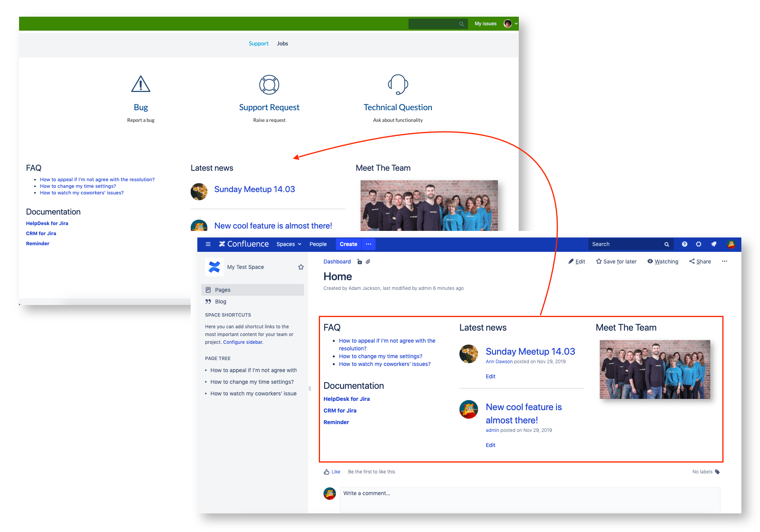This screenshot has width=760, height=532.
Task: Open Confluence help via question mark icon
Action: pyautogui.click(x=684, y=244)
